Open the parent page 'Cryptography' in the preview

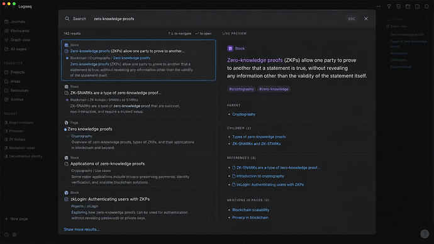[x=244, y=114]
